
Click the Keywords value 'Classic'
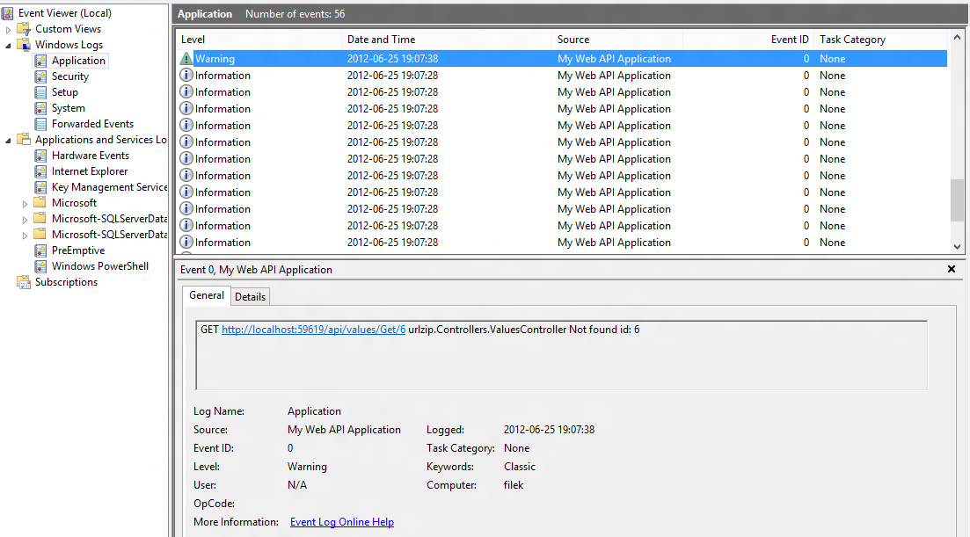520,467
